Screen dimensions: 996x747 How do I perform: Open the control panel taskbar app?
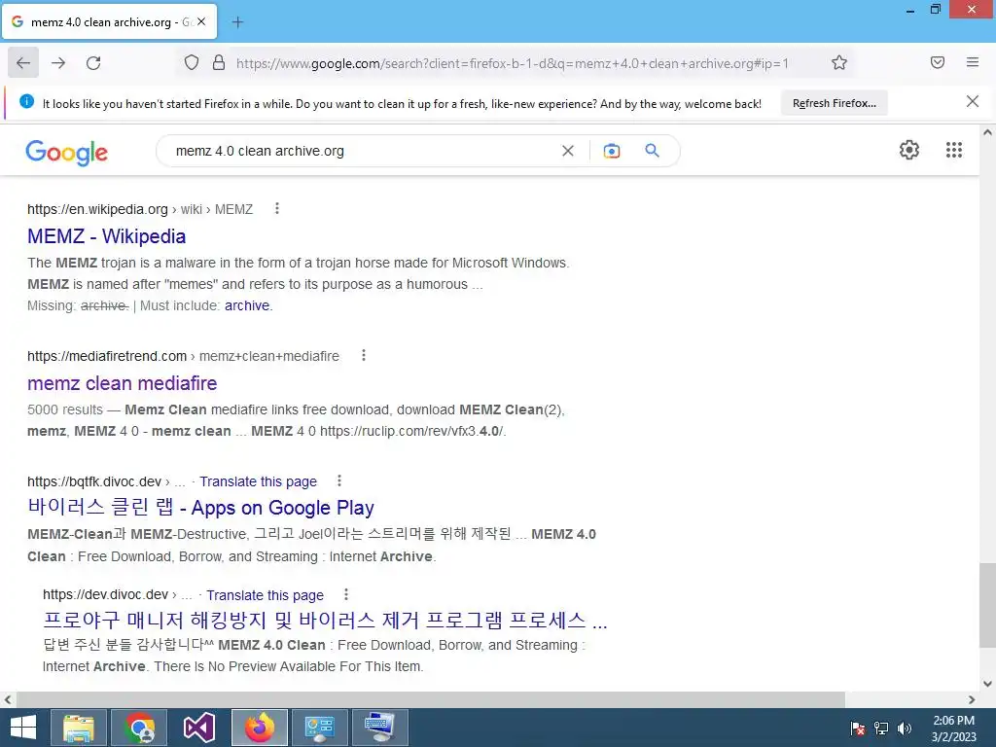tap(319, 728)
